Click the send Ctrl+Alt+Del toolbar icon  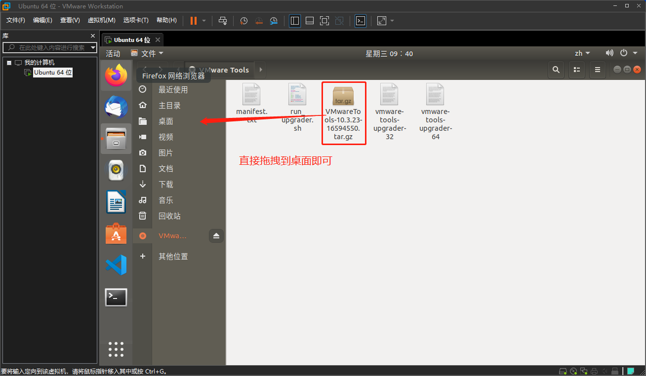(223, 21)
